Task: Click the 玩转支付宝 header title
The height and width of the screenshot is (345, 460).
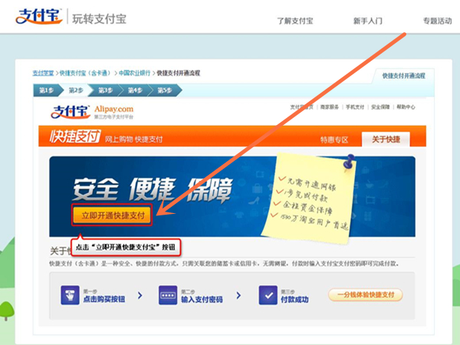Action: click(x=100, y=19)
